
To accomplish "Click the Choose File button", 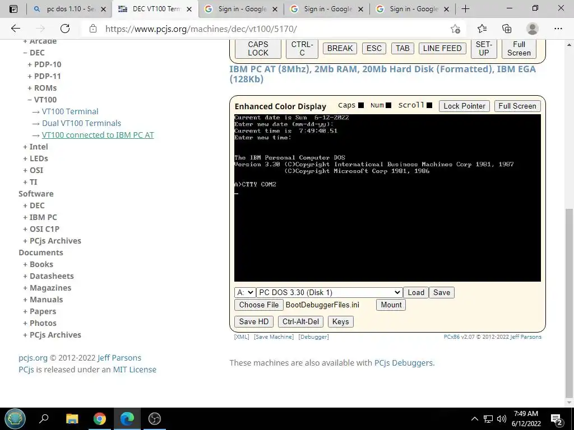I will point(259,305).
